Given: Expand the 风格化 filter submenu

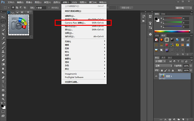Looking at the screenshot, I should tap(84, 41).
